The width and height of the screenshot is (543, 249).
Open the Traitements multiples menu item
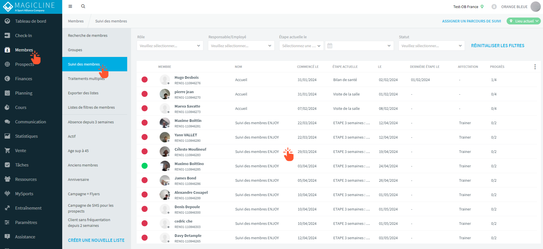(x=86, y=78)
